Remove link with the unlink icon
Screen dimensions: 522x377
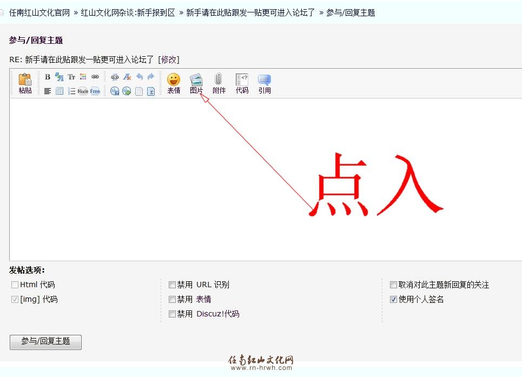tap(115, 77)
